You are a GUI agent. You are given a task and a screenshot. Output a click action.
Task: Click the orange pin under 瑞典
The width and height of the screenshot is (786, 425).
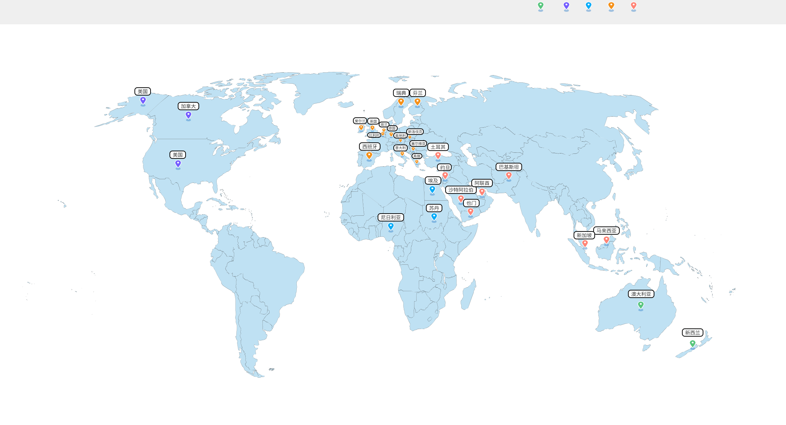pos(401,102)
